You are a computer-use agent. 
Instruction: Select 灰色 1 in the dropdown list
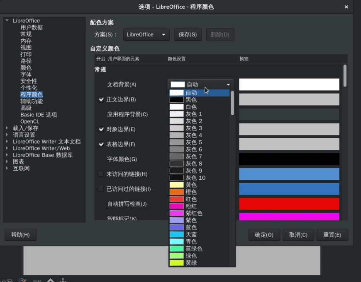click(199, 114)
